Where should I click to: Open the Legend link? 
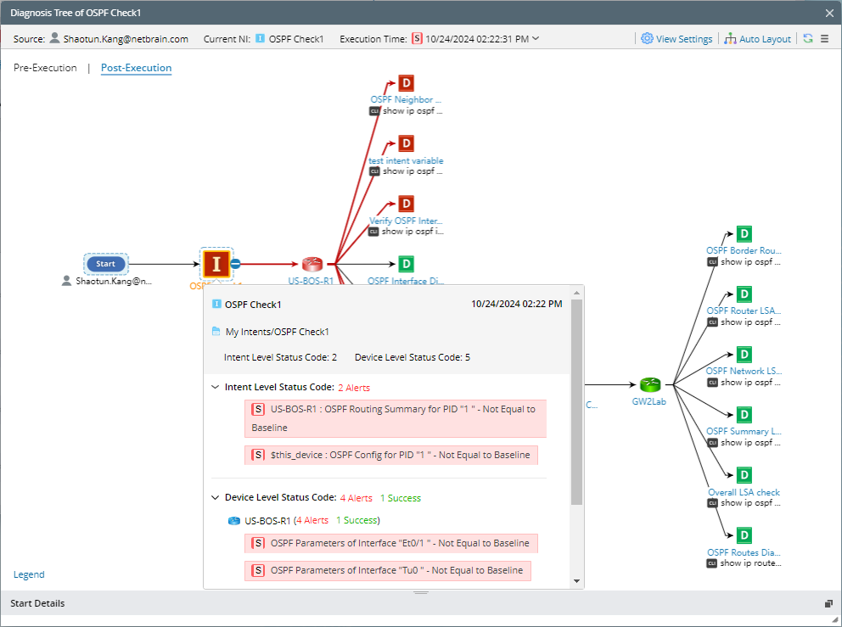click(x=29, y=574)
